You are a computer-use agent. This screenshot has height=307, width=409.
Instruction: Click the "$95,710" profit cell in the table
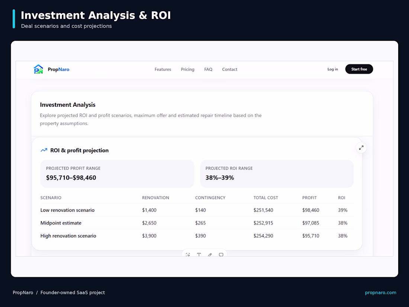tap(311, 236)
